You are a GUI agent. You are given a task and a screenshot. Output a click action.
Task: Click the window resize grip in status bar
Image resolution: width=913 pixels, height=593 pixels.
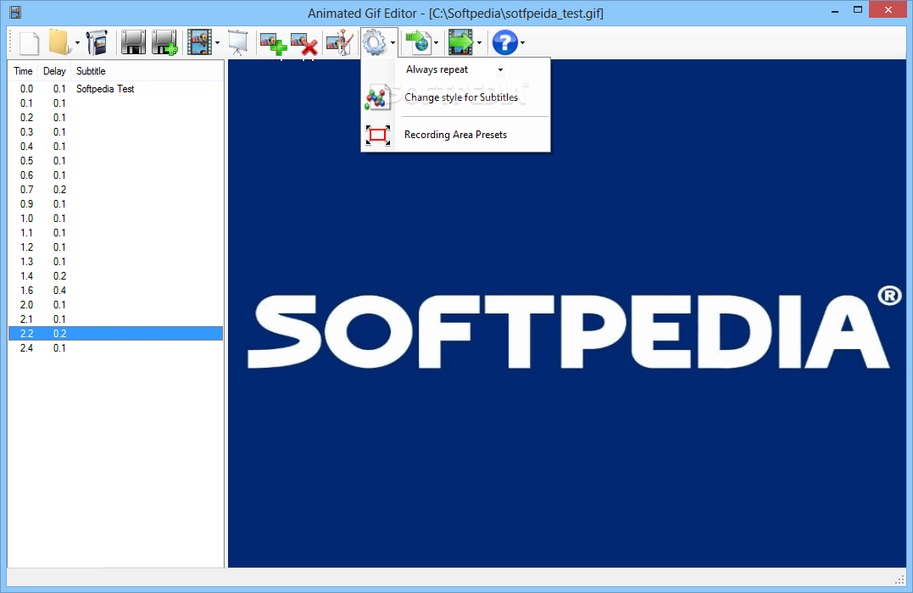pyautogui.click(x=899, y=579)
